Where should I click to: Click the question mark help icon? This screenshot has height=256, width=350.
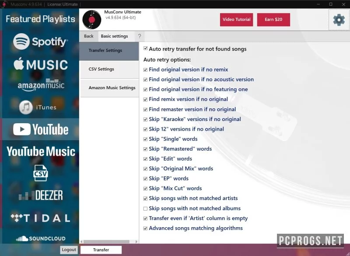coord(140,36)
